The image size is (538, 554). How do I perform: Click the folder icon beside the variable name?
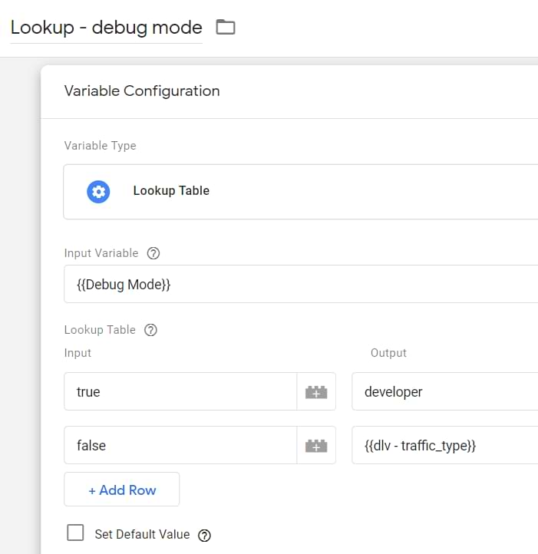point(225,28)
